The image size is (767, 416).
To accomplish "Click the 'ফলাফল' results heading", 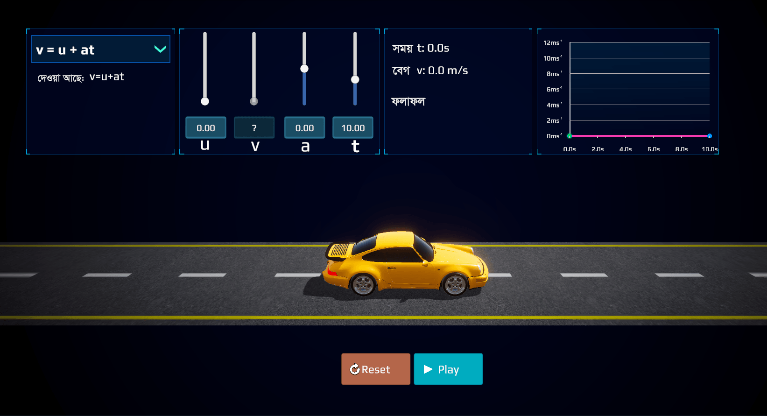I will click(x=408, y=101).
